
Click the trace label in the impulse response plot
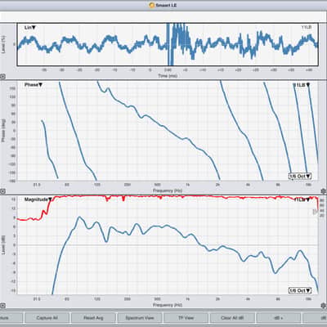(307, 27)
